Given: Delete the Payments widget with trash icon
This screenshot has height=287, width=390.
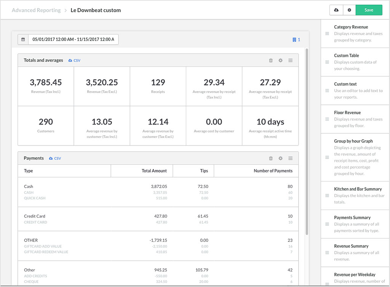Looking at the screenshot, I should (x=271, y=158).
